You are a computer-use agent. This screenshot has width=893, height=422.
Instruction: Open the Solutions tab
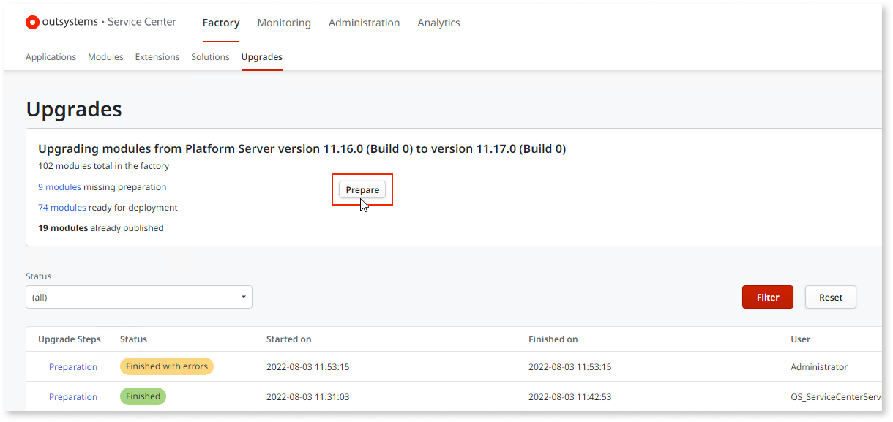click(x=210, y=56)
